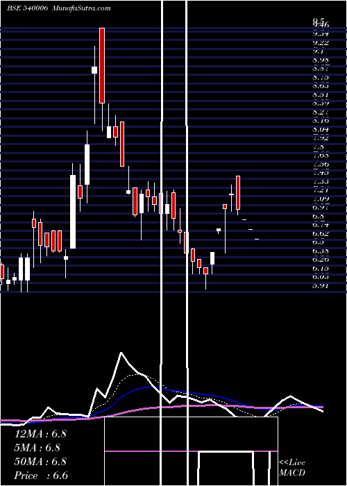Click the 9.22 price axis label

click(x=321, y=42)
